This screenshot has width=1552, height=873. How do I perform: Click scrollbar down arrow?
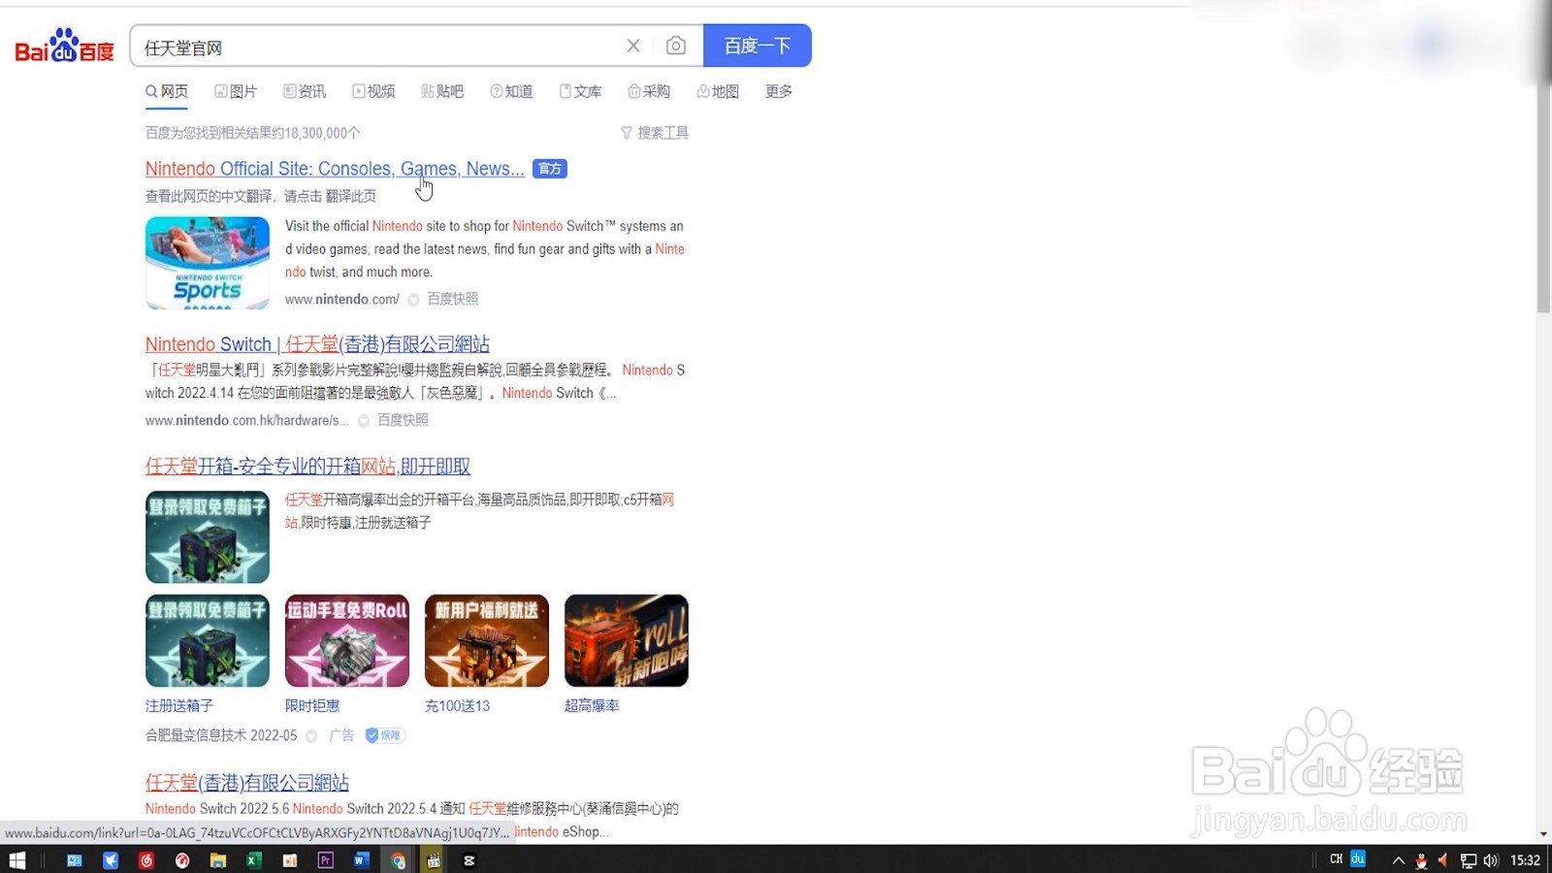pyautogui.click(x=1544, y=832)
